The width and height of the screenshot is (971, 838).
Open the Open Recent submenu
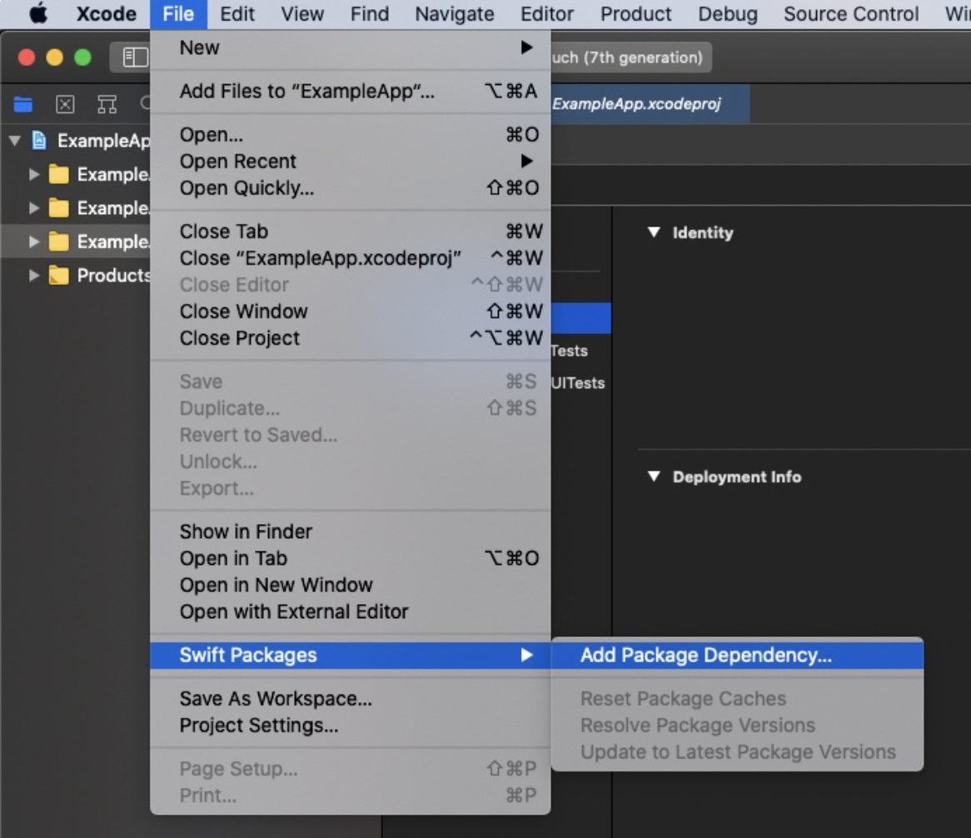(350, 161)
